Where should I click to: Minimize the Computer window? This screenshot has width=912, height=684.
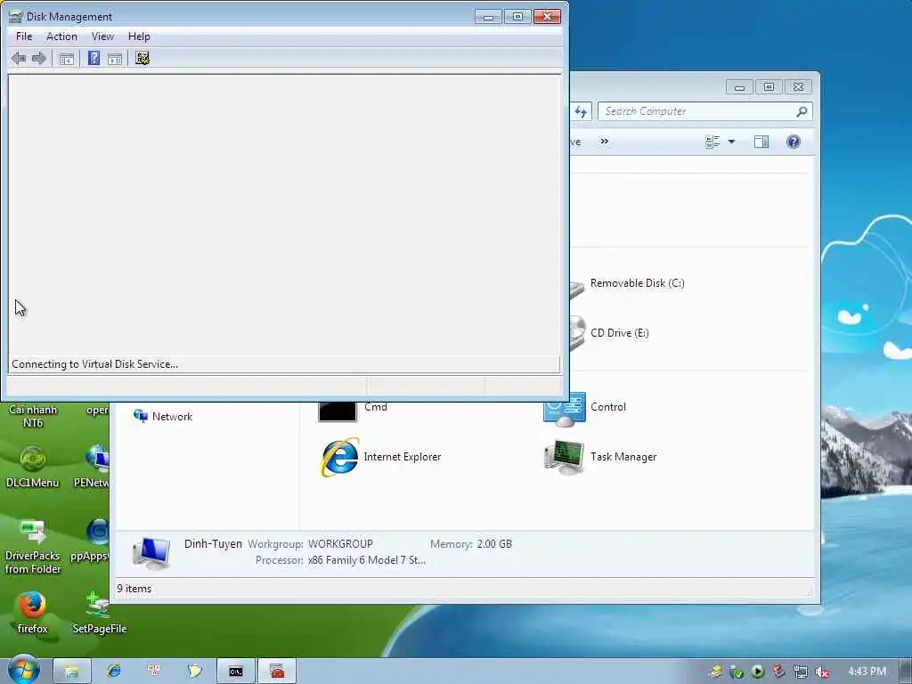point(739,87)
